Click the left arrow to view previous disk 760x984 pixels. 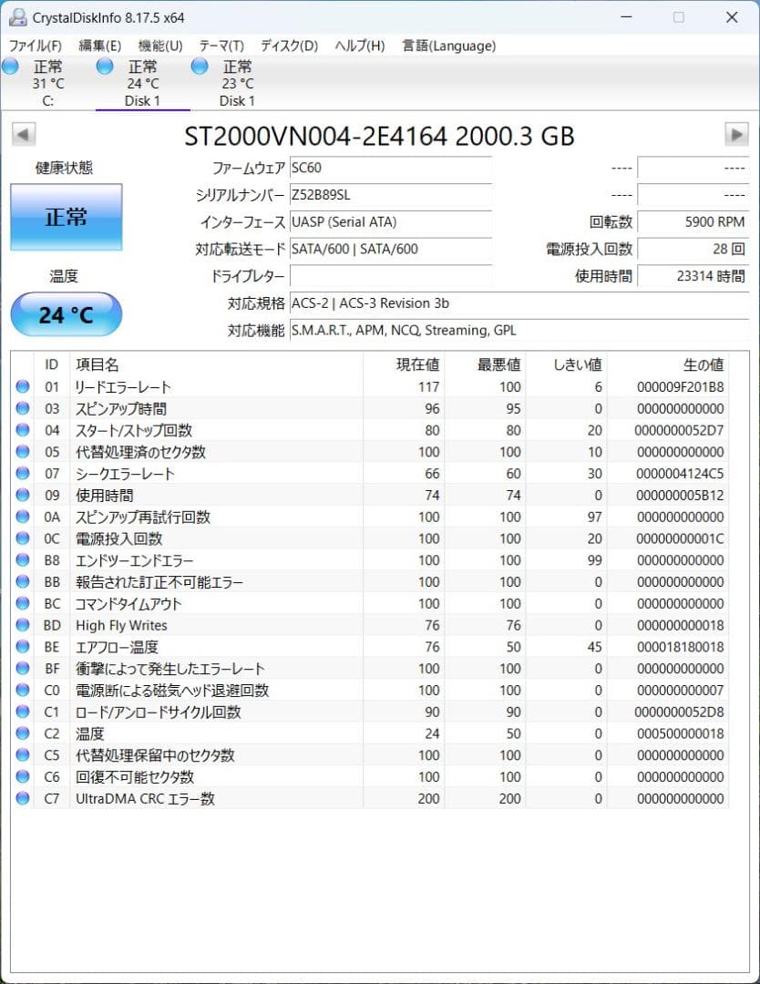click(x=22, y=134)
